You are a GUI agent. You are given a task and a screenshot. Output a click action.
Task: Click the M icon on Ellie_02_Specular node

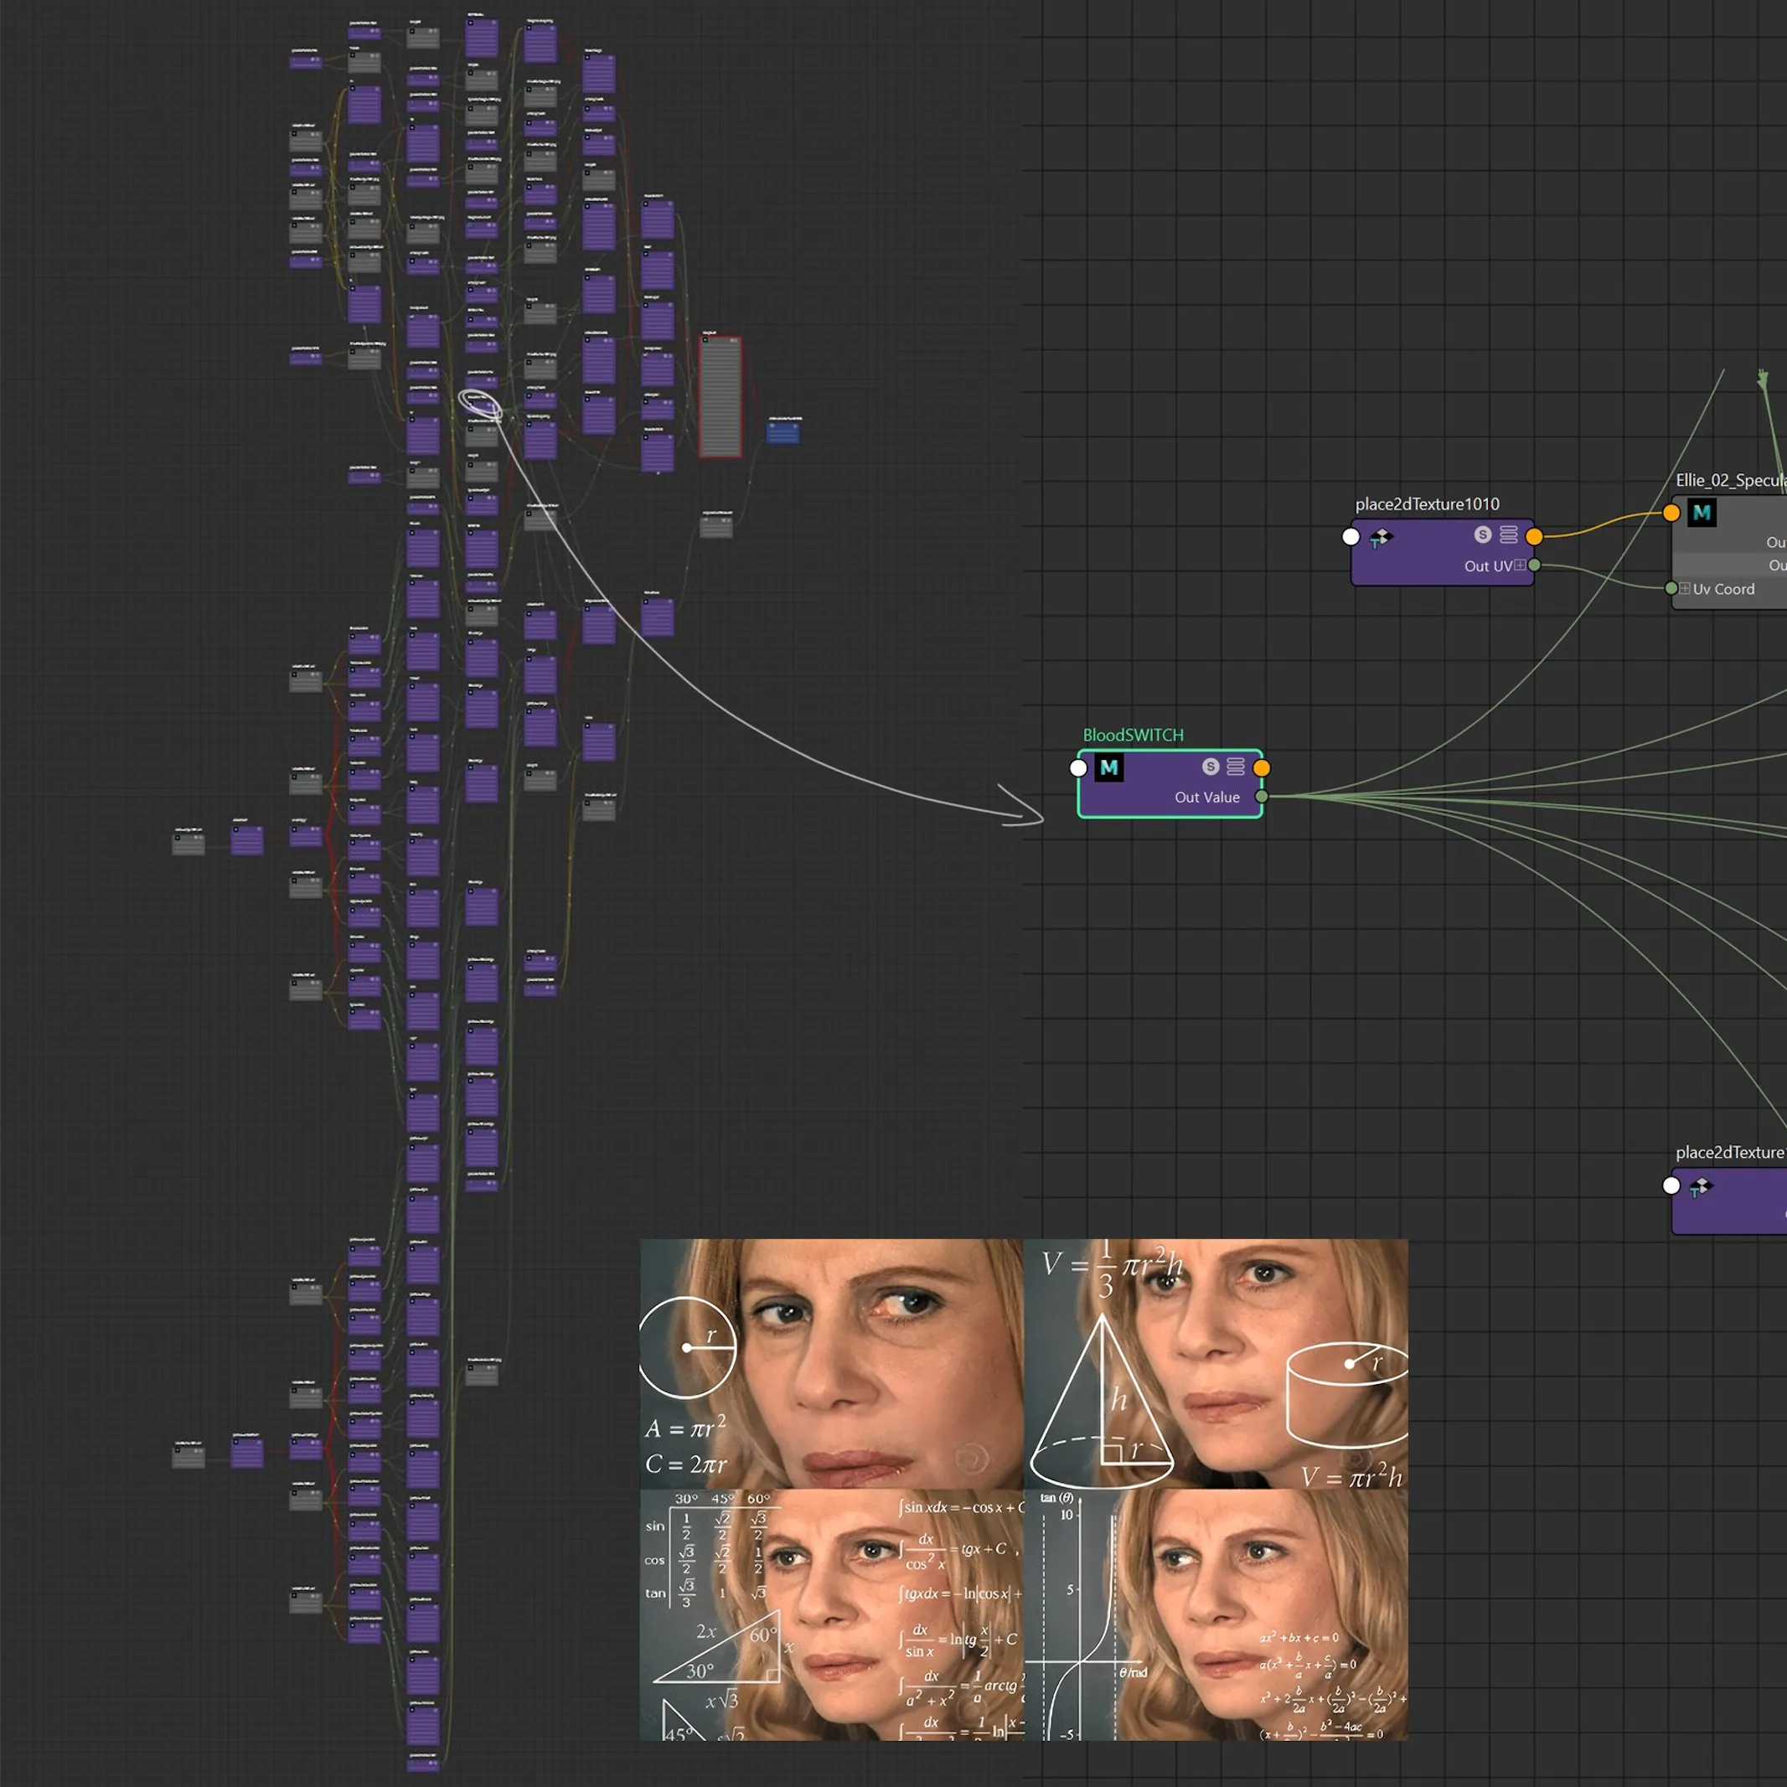click(1702, 513)
